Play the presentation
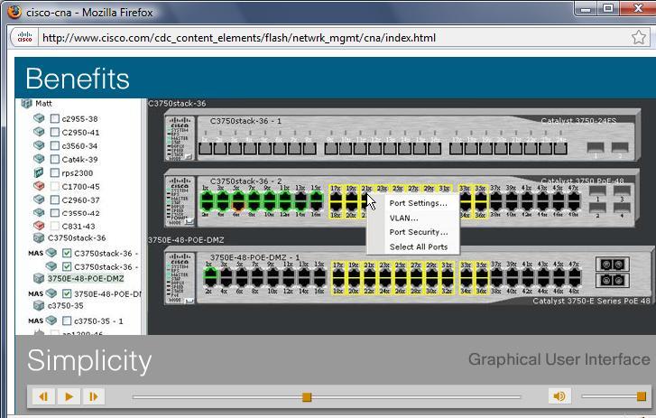 [x=69, y=396]
